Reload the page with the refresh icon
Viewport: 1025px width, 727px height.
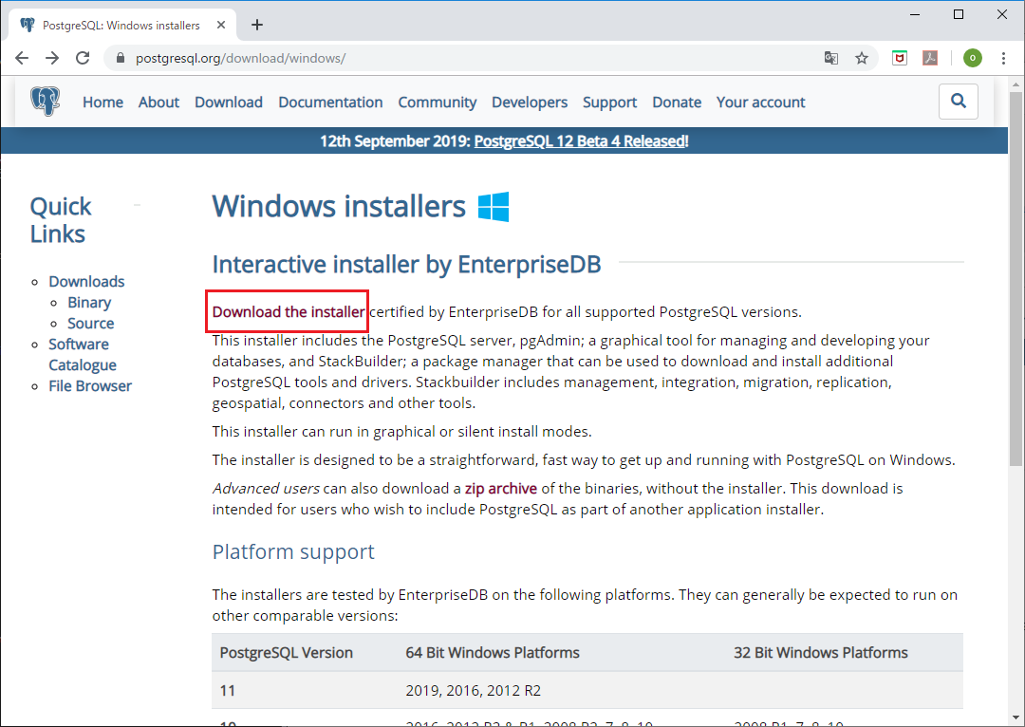tap(83, 58)
